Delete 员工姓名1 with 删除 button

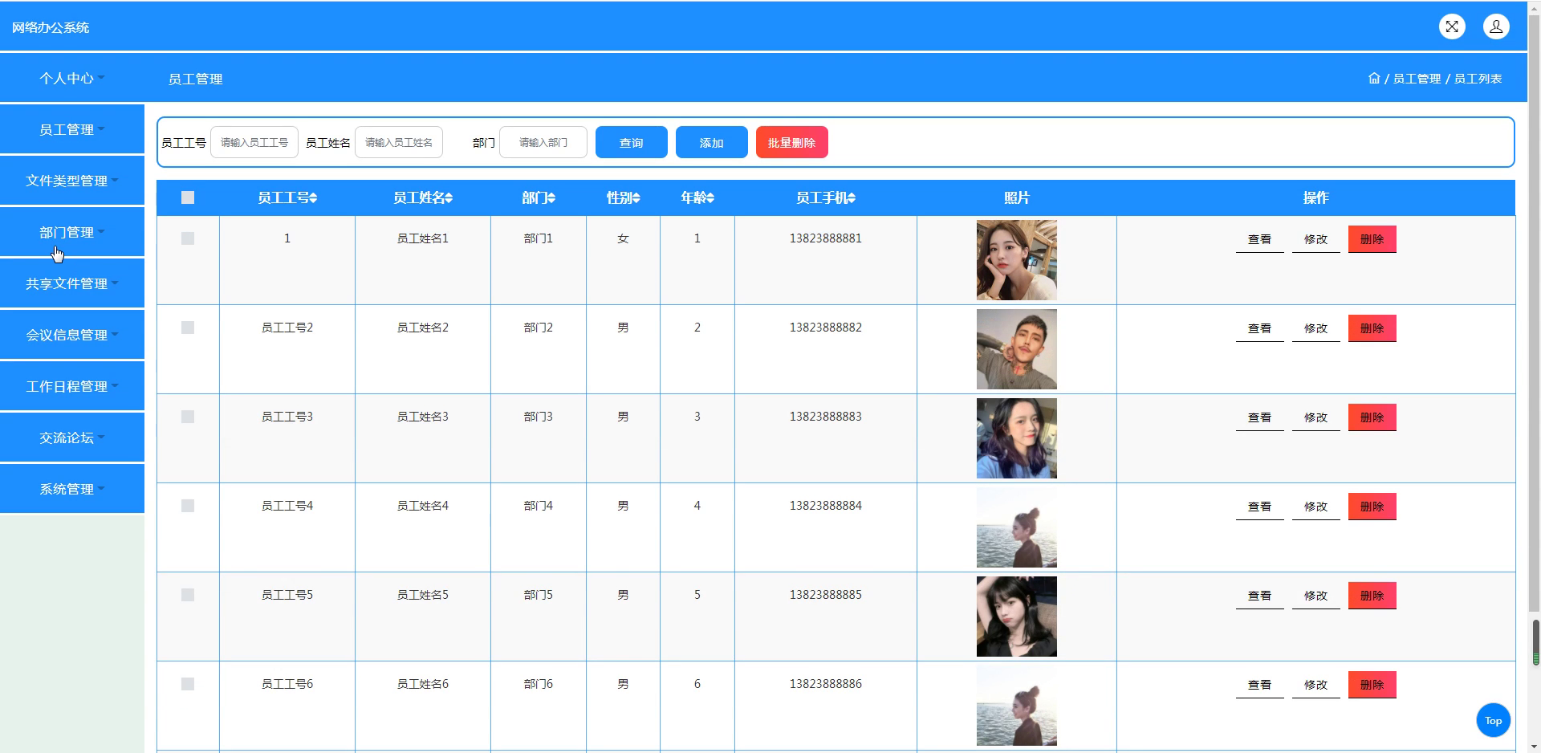[1372, 239]
